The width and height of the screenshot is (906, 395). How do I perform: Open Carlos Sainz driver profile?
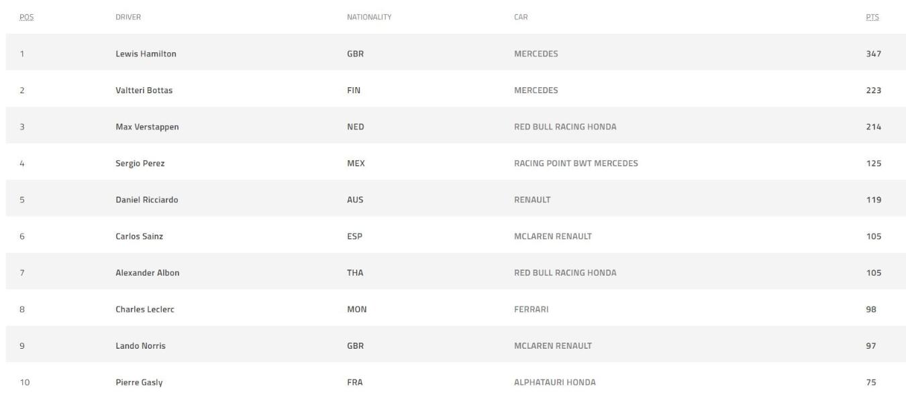(x=139, y=236)
